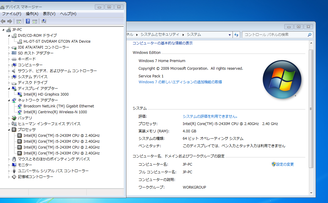
Task: Expand the ディスク ドライブ node
Action: click(x=9, y=83)
